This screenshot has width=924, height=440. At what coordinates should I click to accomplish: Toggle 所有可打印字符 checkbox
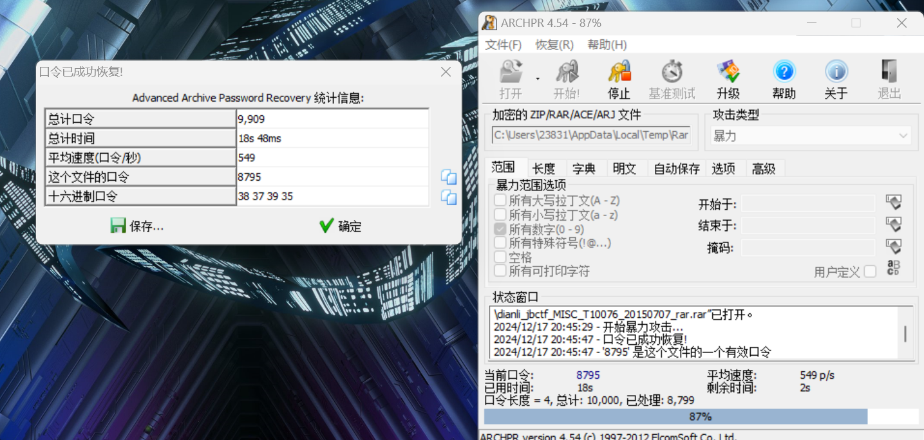pyautogui.click(x=500, y=271)
